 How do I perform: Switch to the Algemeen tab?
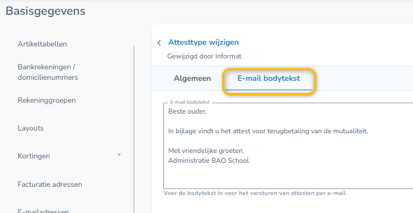(x=192, y=79)
